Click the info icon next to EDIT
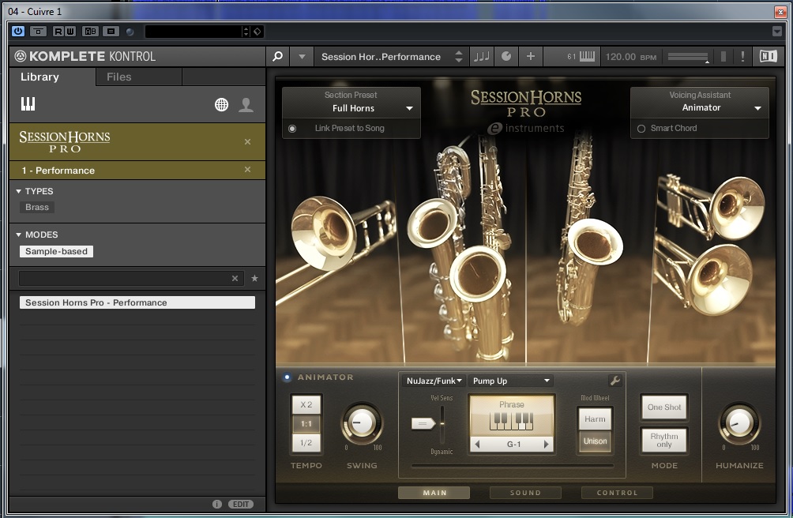 [x=217, y=504]
